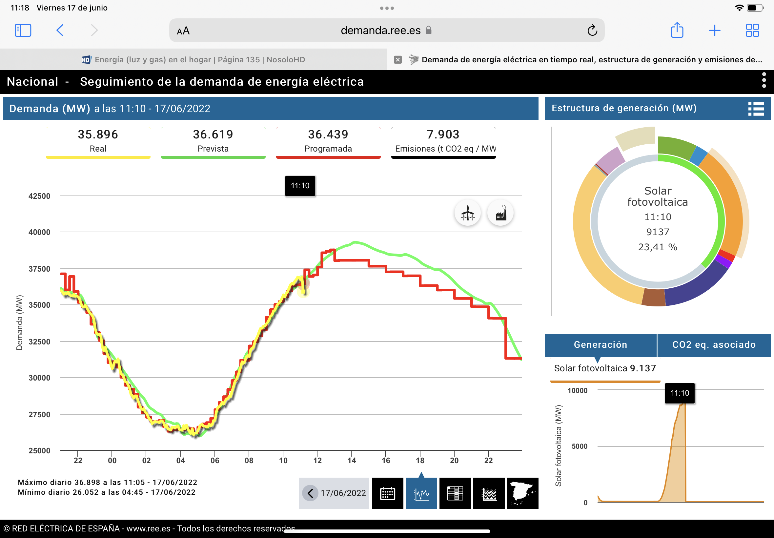Open the Safari share sheet
The height and width of the screenshot is (538, 774).
coord(677,30)
